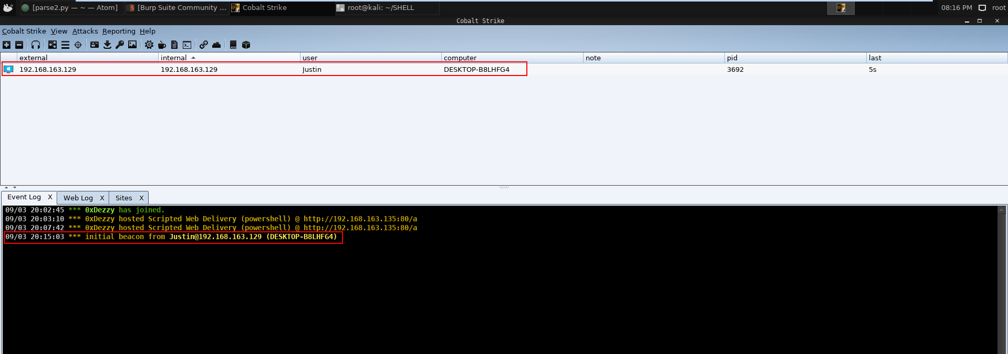The height and width of the screenshot is (354, 1008).
Task: Open the Reporting menu
Action: click(119, 31)
